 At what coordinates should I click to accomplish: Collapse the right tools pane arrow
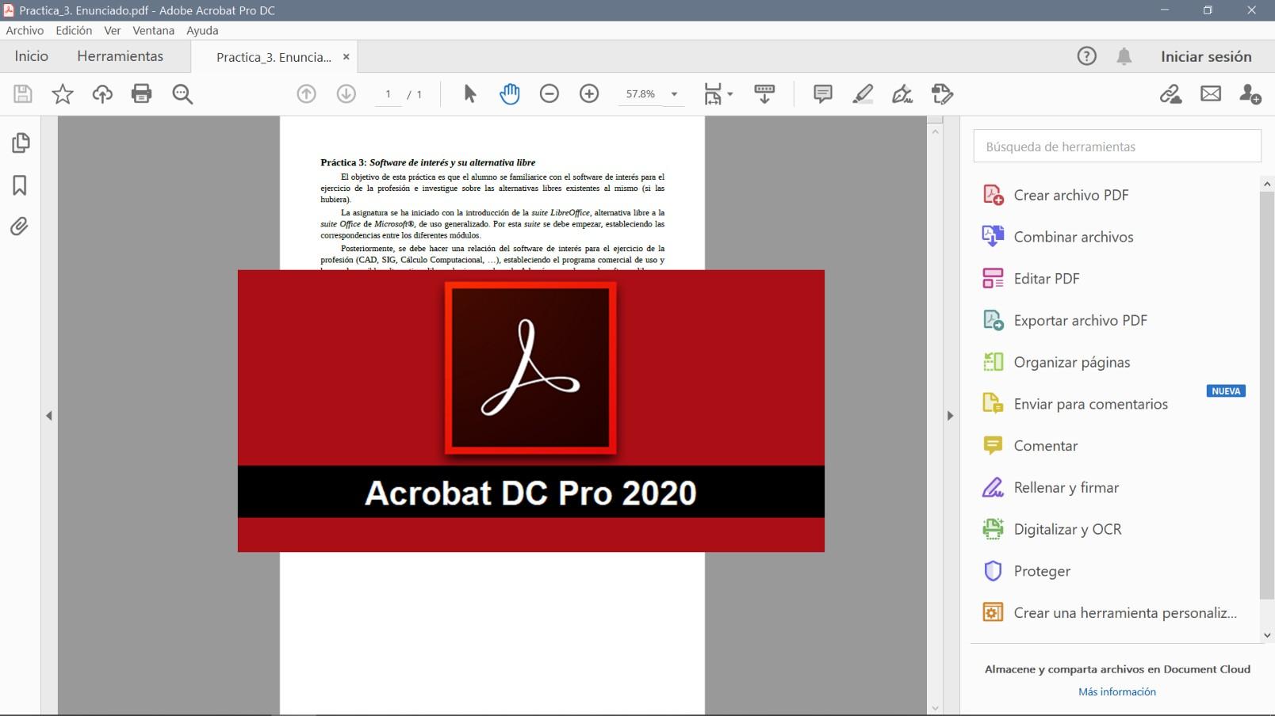950,416
